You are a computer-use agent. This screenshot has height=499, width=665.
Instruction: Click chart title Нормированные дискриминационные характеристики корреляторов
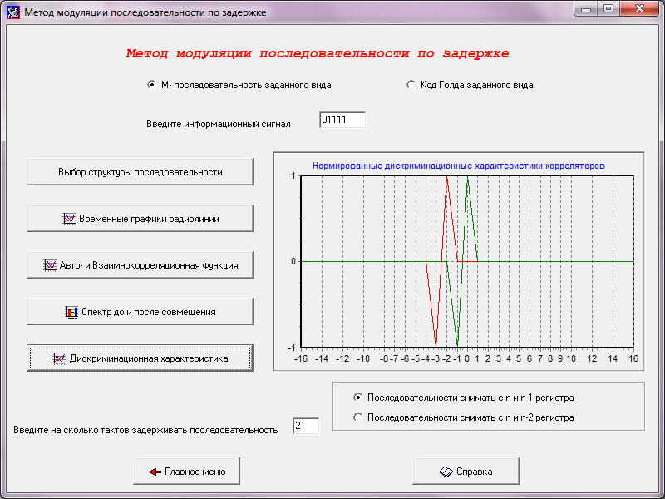coord(459,166)
